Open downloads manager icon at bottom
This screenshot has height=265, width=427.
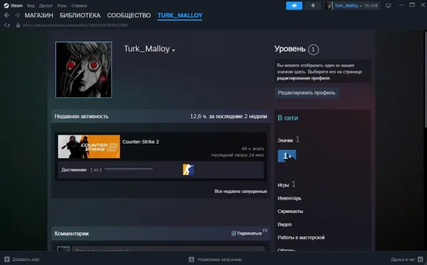tap(191, 259)
